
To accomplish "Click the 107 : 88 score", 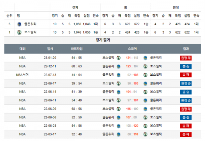I will pyautogui.click(x=131, y=117).
